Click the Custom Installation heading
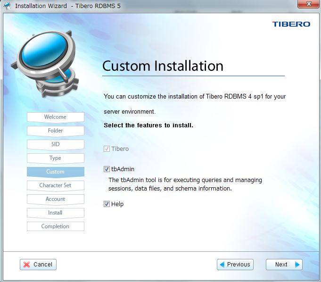This screenshot has width=321, height=282. pyautogui.click(x=163, y=66)
